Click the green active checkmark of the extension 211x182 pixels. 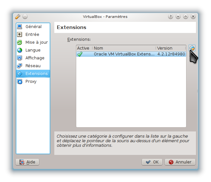click(80, 54)
